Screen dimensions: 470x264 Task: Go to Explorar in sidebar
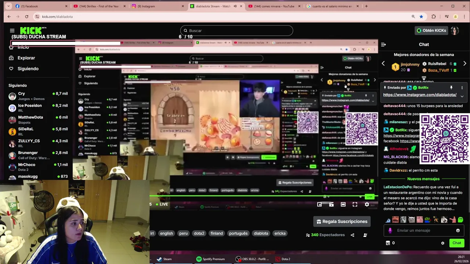click(x=22, y=58)
